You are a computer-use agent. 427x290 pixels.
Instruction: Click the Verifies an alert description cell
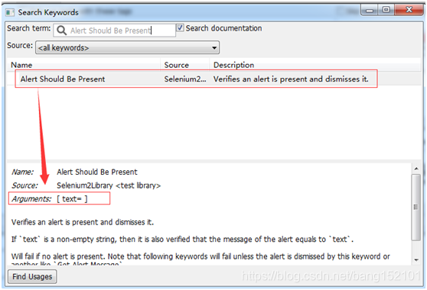click(x=291, y=79)
